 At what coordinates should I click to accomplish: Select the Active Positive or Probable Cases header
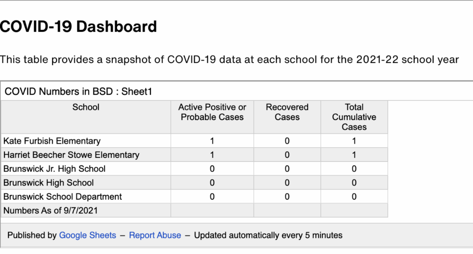[x=212, y=112]
